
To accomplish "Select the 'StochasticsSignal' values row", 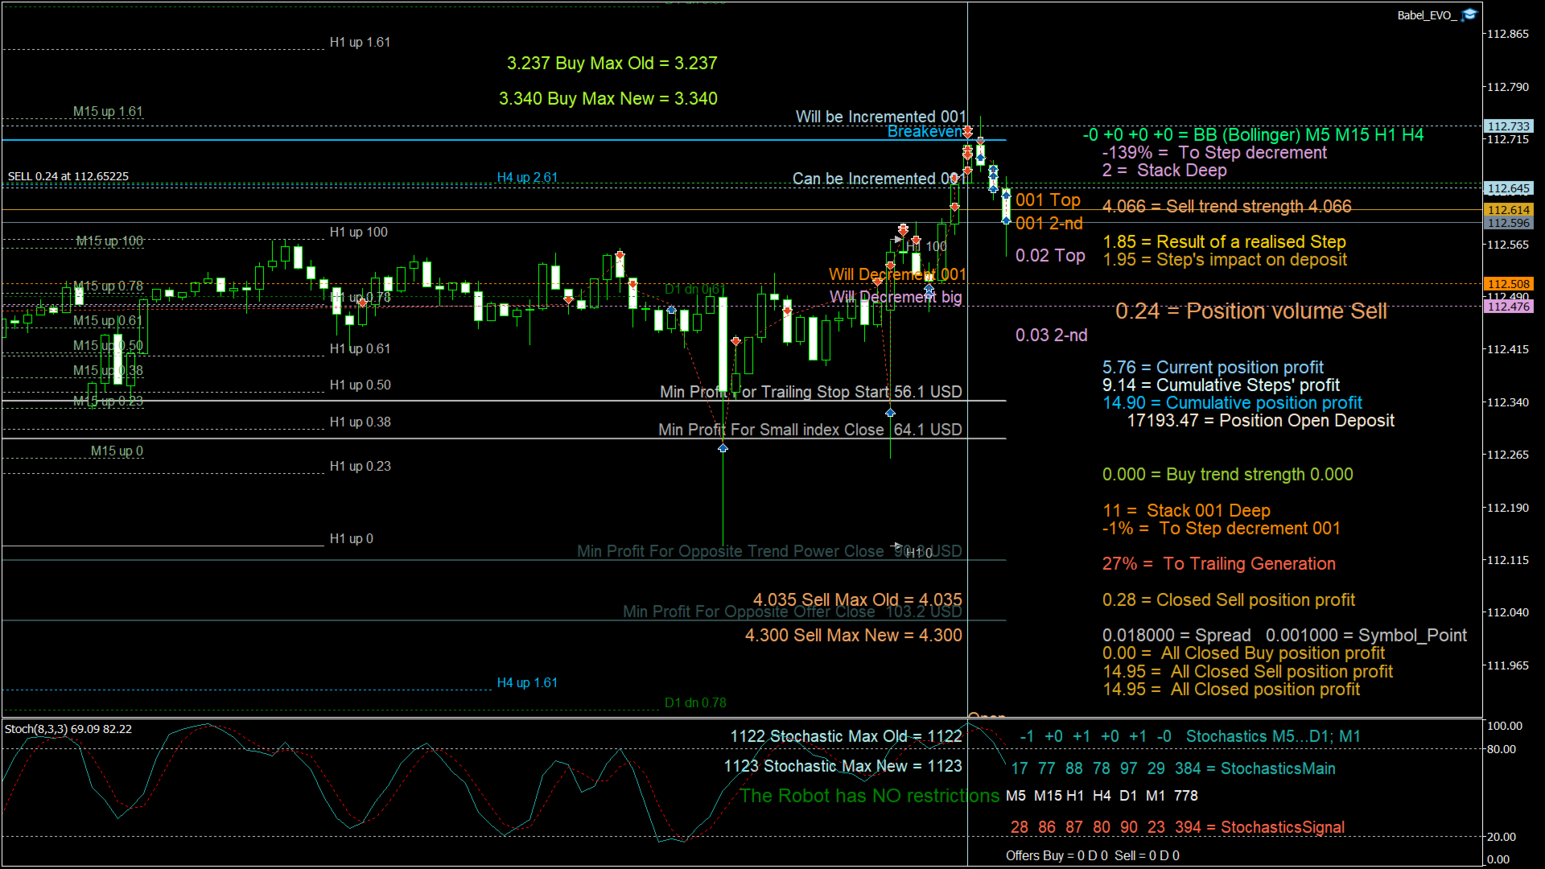I will tap(1177, 827).
